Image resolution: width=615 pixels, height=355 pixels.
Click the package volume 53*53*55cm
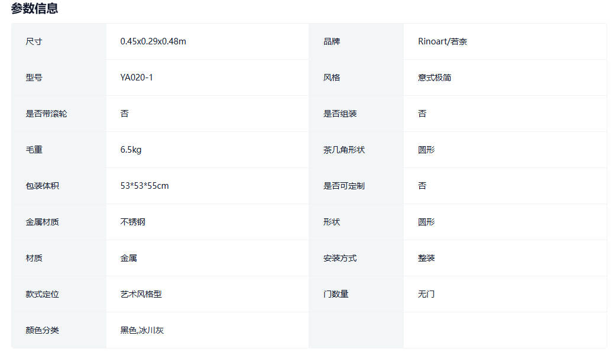pyautogui.click(x=144, y=186)
